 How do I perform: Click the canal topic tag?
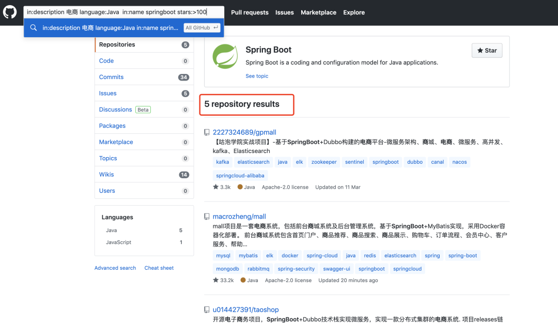click(x=438, y=162)
